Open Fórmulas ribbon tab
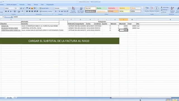Image resolution: width=179 pixels, height=101 pixels. click(x=22, y=4)
